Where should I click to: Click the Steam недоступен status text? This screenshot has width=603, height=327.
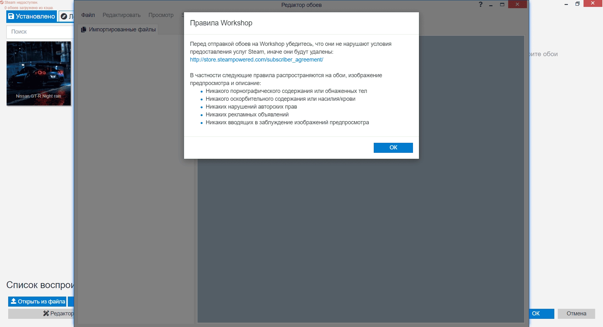pyautogui.click(x=21, y=3)
